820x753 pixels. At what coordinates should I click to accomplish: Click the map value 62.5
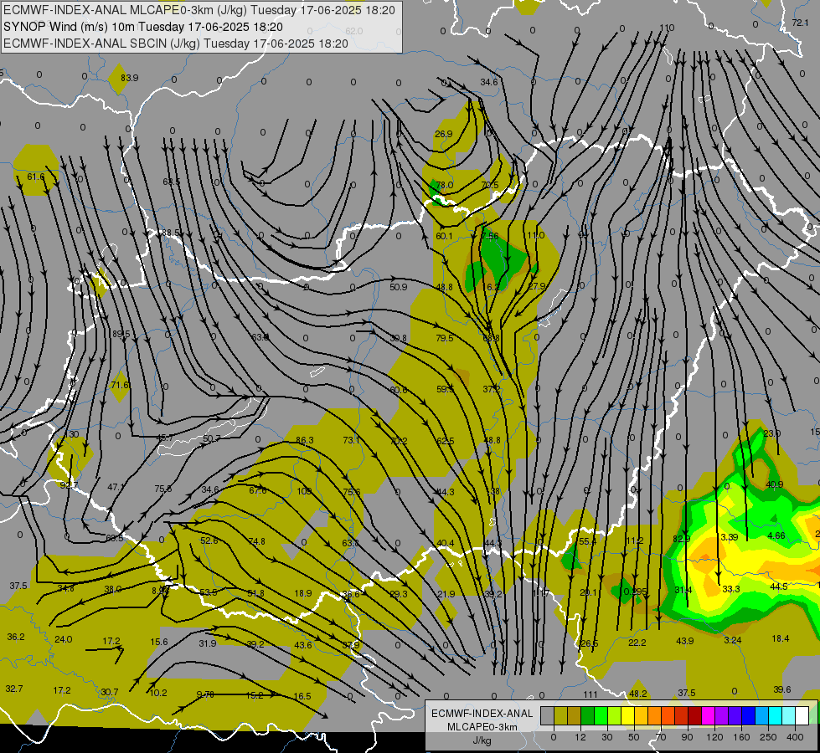pyautogui.click(x=445, y=441)
